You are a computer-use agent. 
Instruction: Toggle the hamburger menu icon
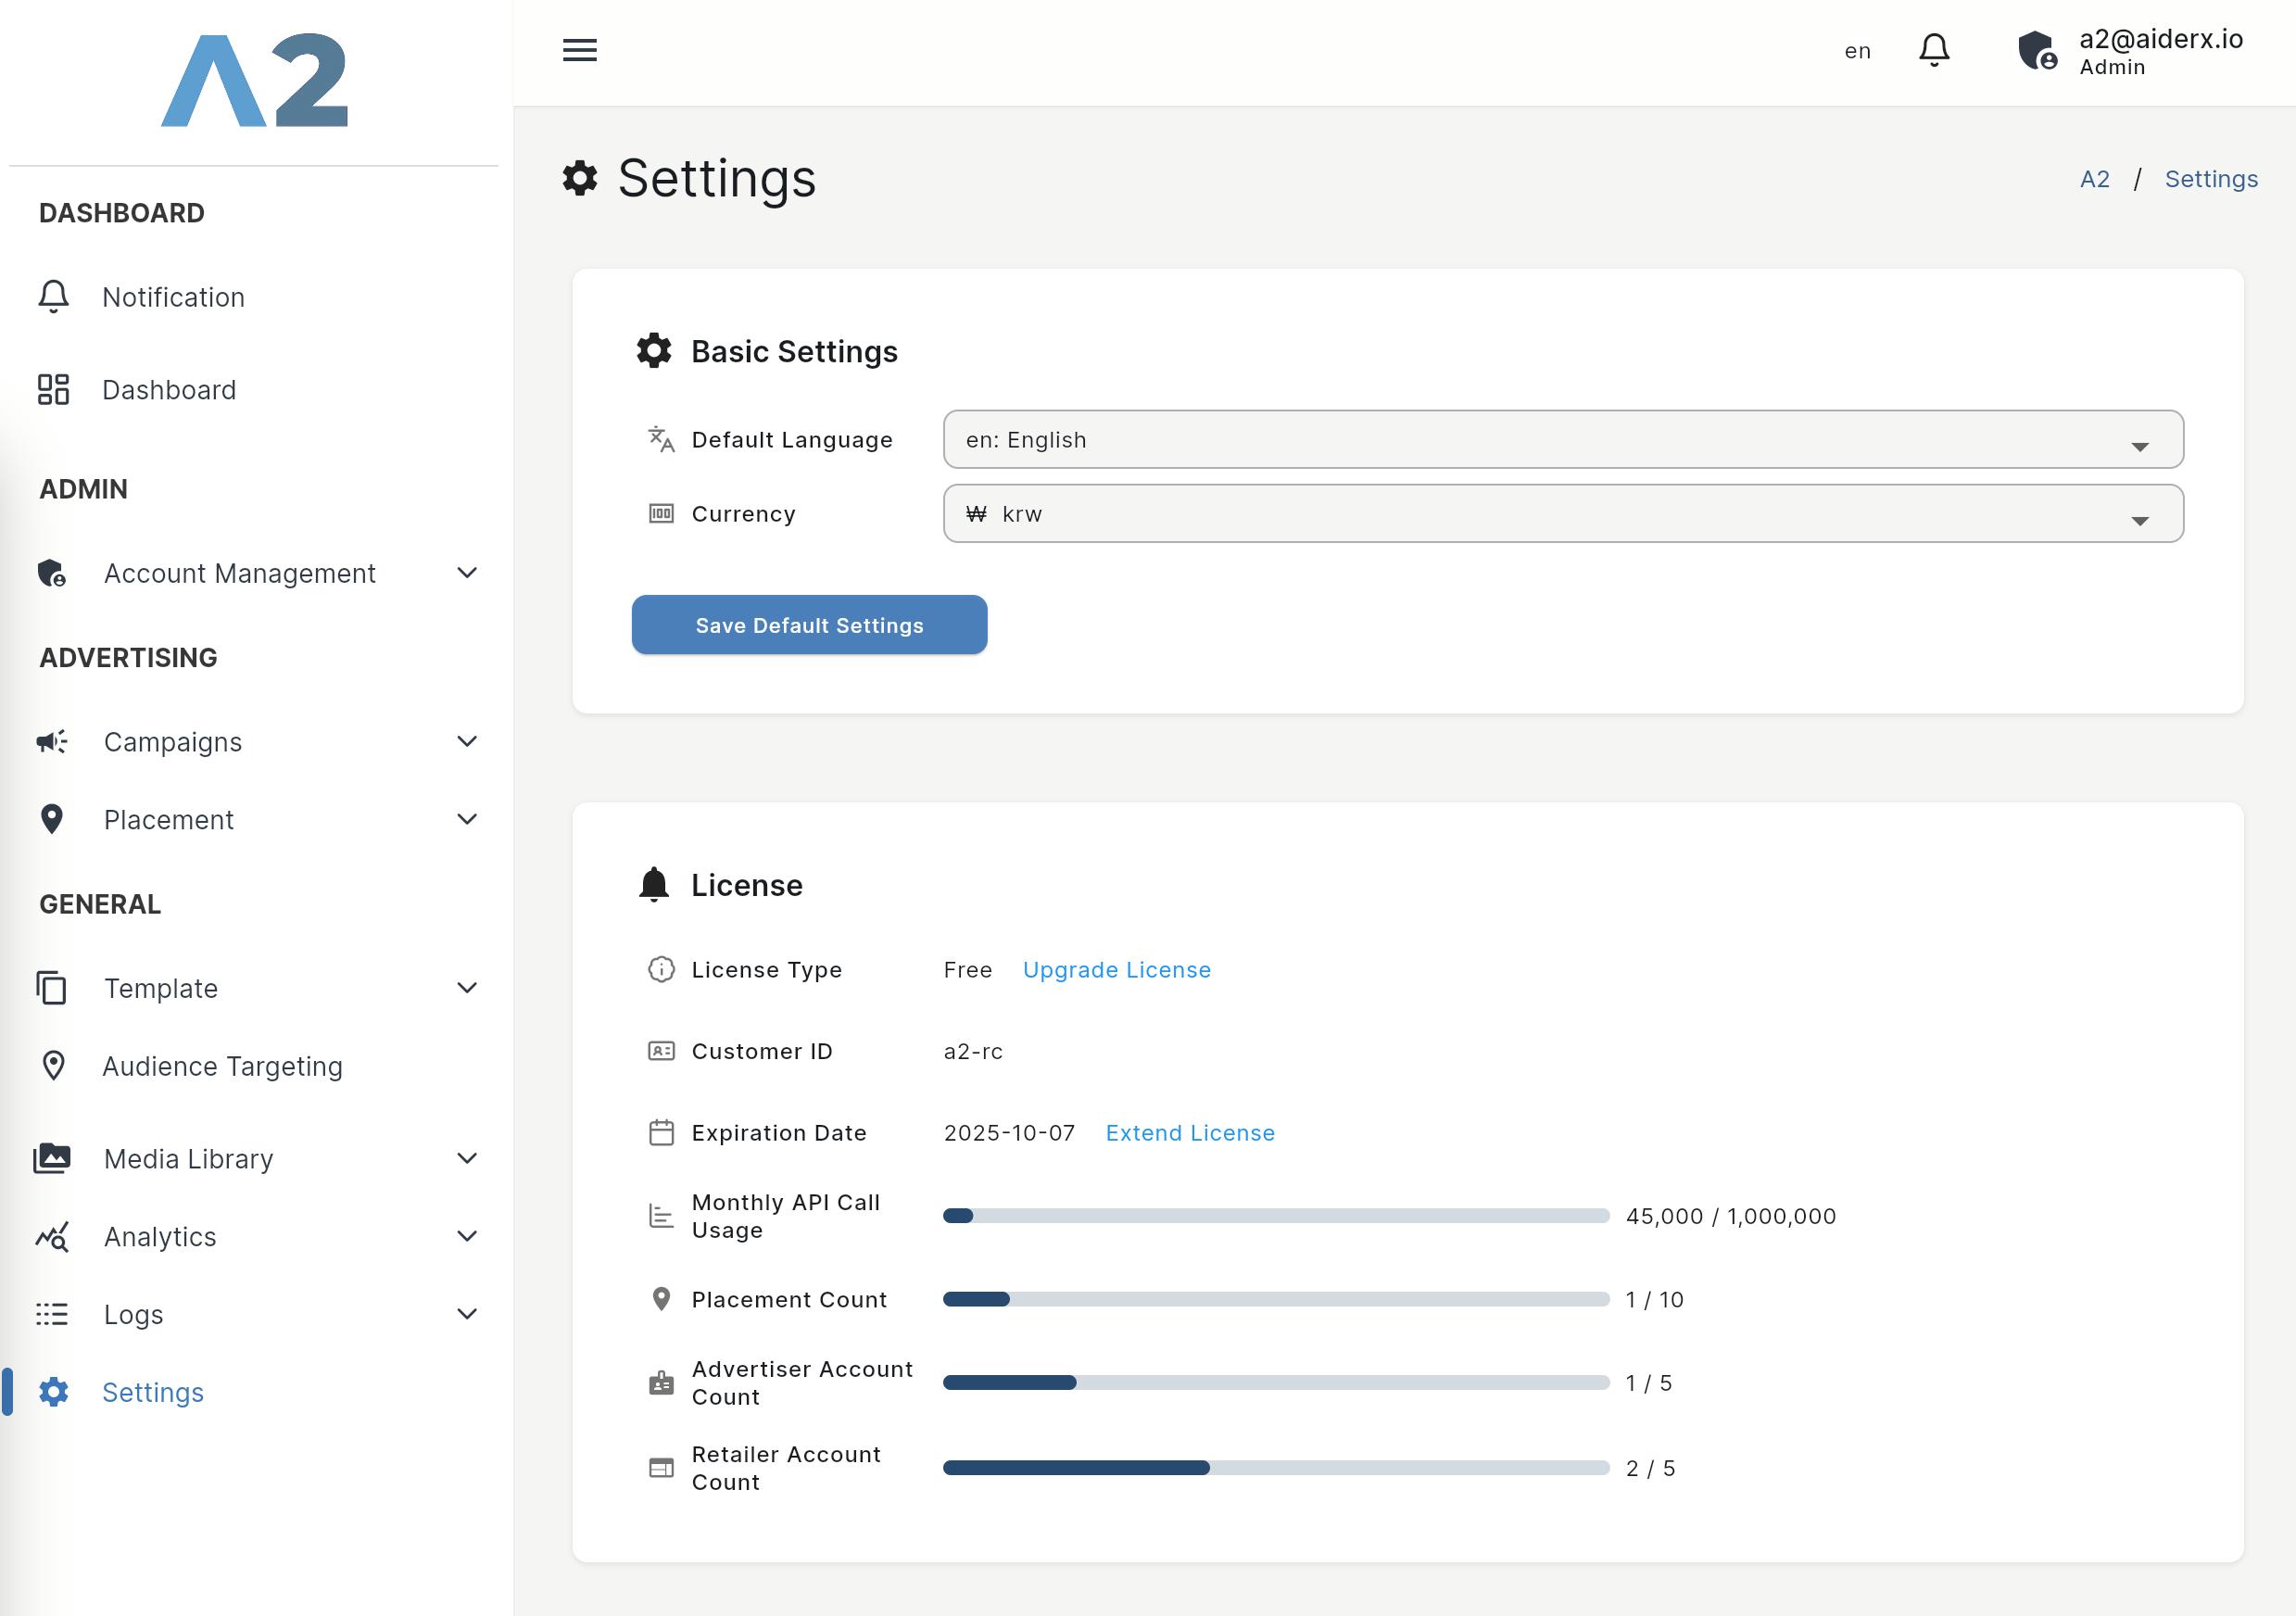(579, 50)
